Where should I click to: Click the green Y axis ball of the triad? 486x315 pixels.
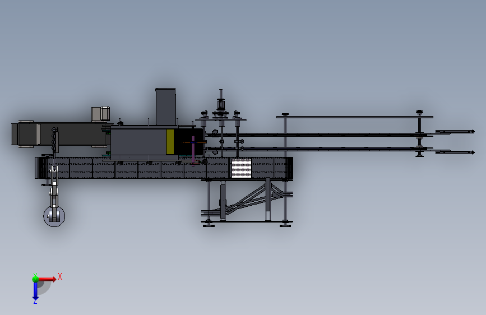(35, 279)
